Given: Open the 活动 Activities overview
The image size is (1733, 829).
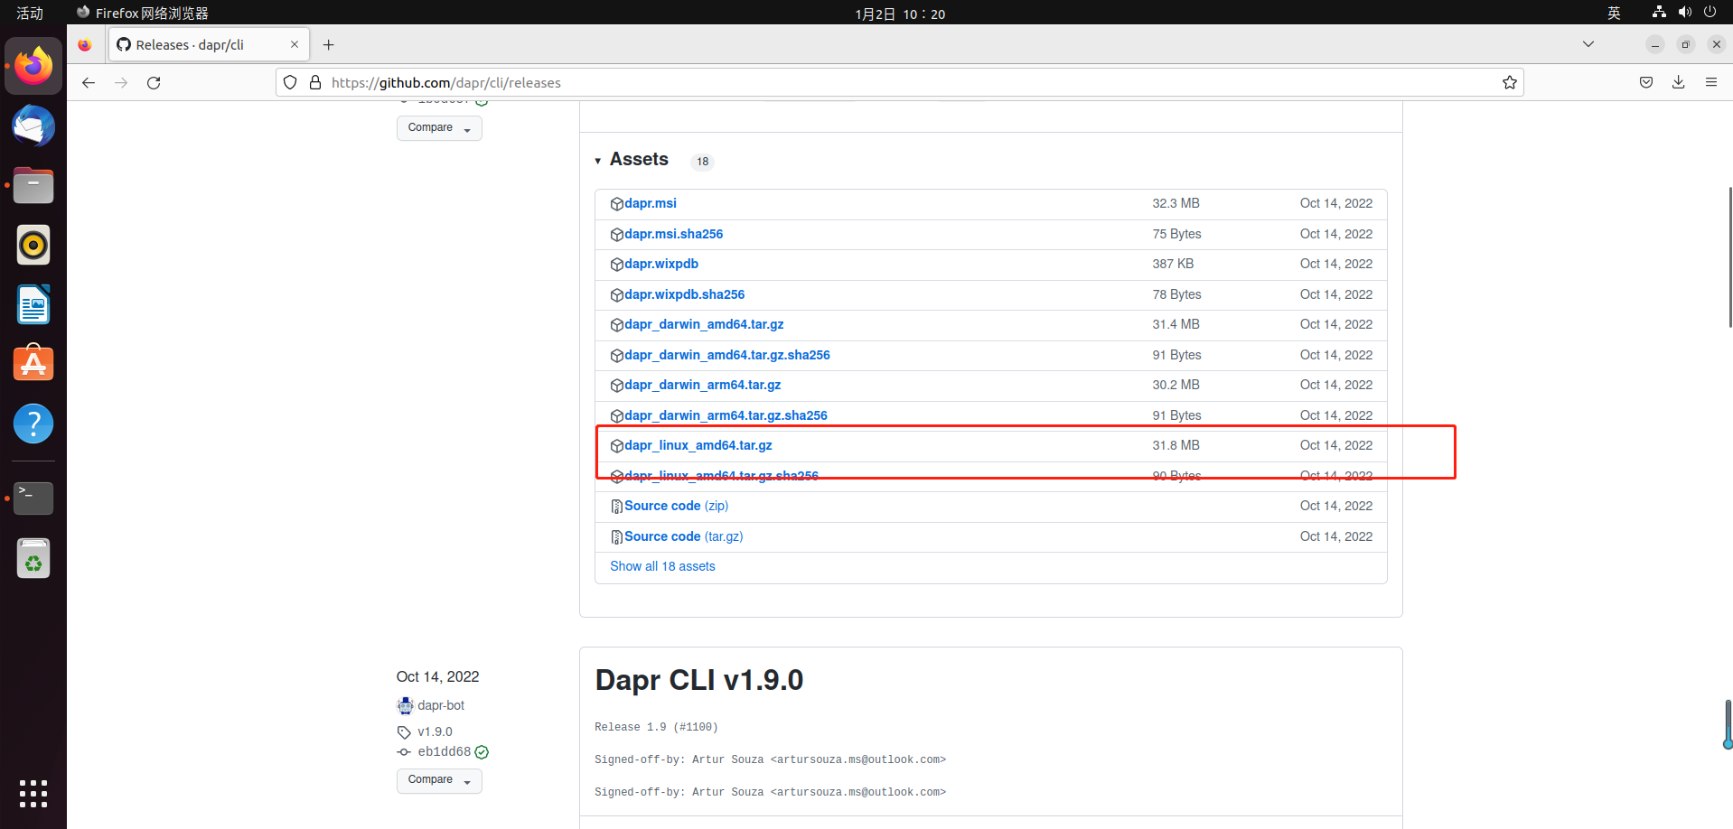Looking at the screenshot, I should click(x=30, y=13).
